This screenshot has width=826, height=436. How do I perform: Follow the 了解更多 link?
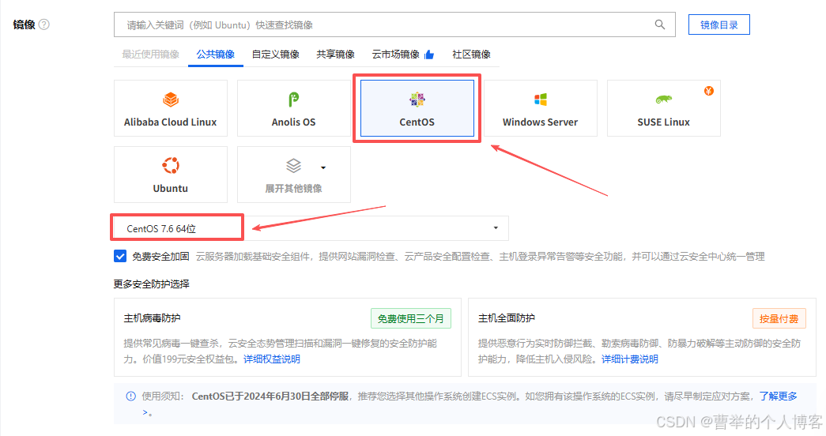coord(778,396)
